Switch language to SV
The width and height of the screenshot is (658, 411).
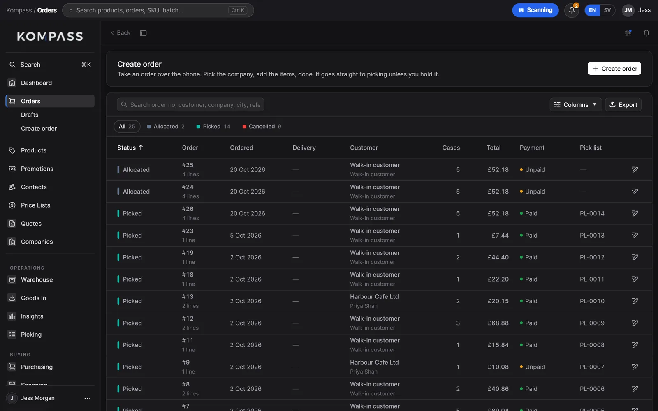pyautogui.click(x=607, y=10)
